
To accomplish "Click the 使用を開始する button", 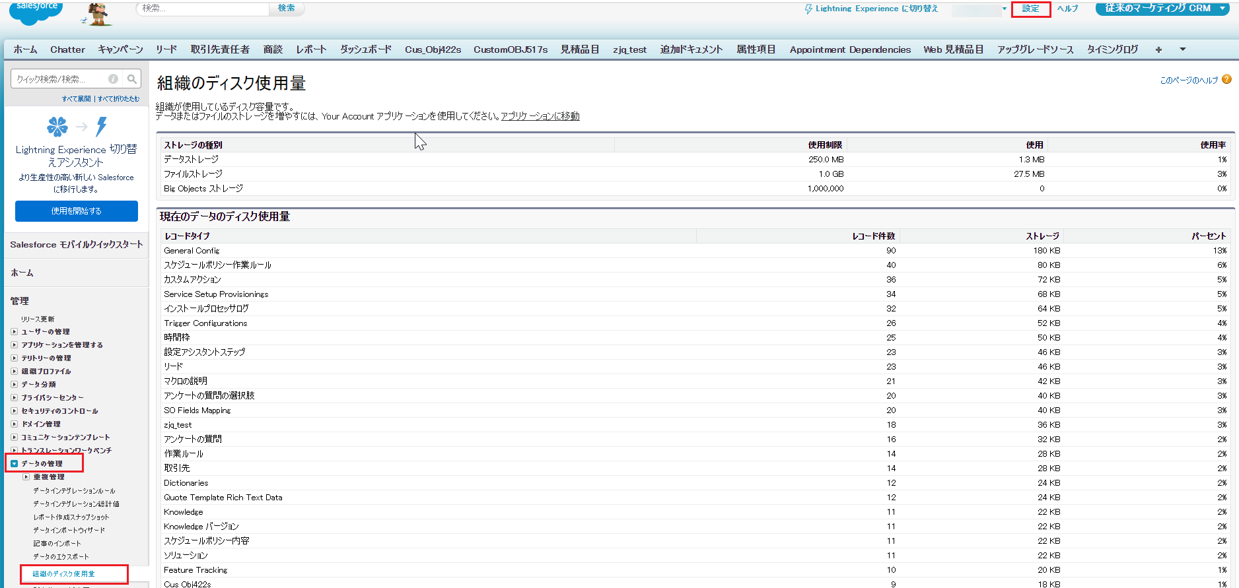I will (77, 211).
